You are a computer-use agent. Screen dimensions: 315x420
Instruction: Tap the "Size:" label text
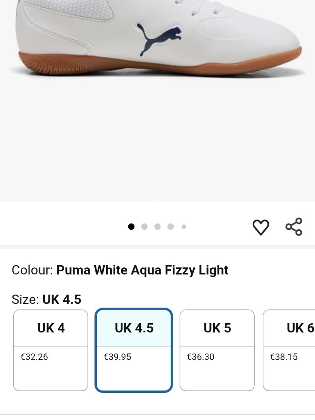[25, 299]
